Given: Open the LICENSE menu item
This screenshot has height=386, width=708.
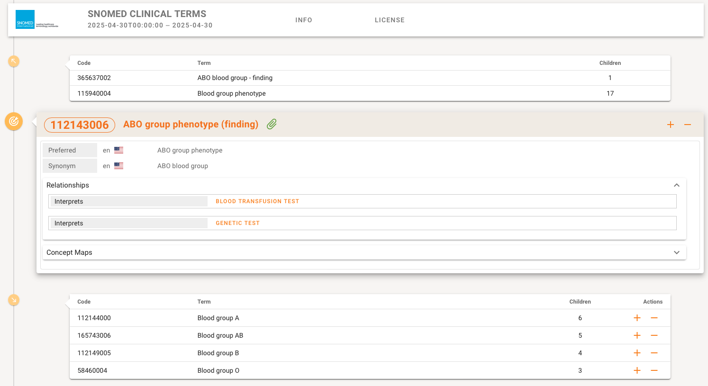Looking at the screenshot, I should coord(390,20).
